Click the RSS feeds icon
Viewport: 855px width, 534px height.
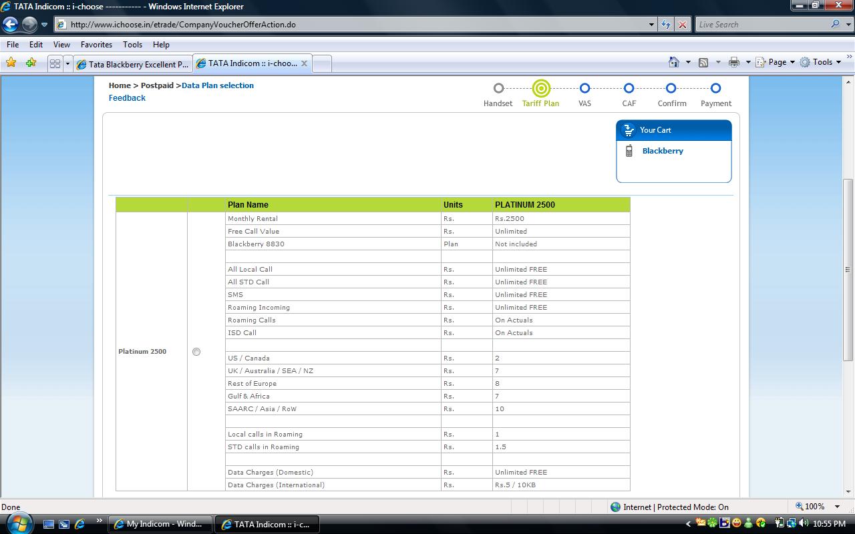coord(703,62)
